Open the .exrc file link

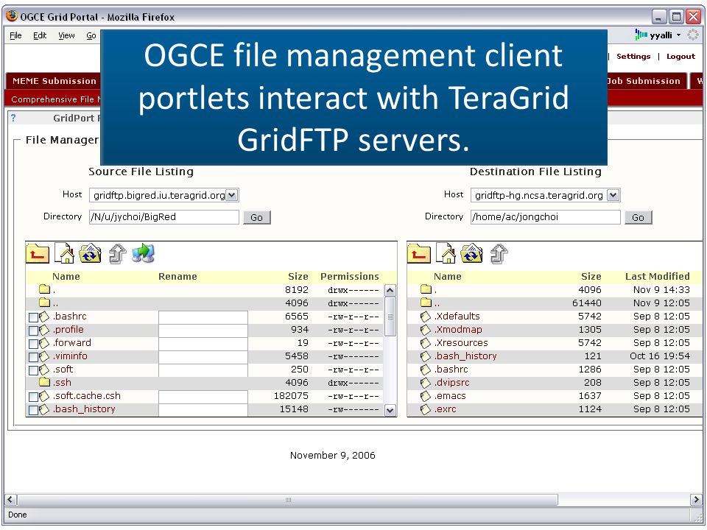[445, 409]
